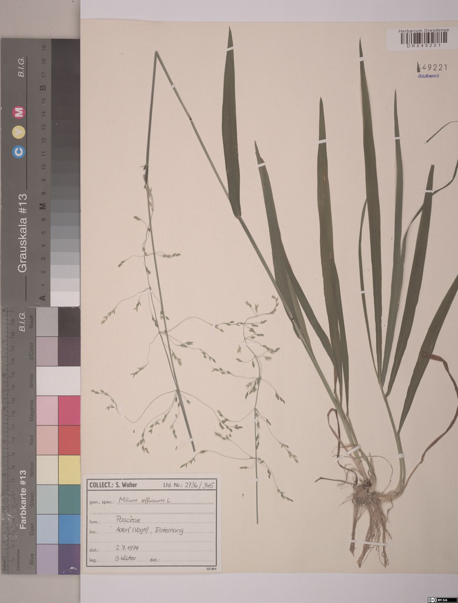Viewport: 458px width, 603px height.
Task: Select the saturated red swatch on Farbkarte
Action: click(69, 440)
